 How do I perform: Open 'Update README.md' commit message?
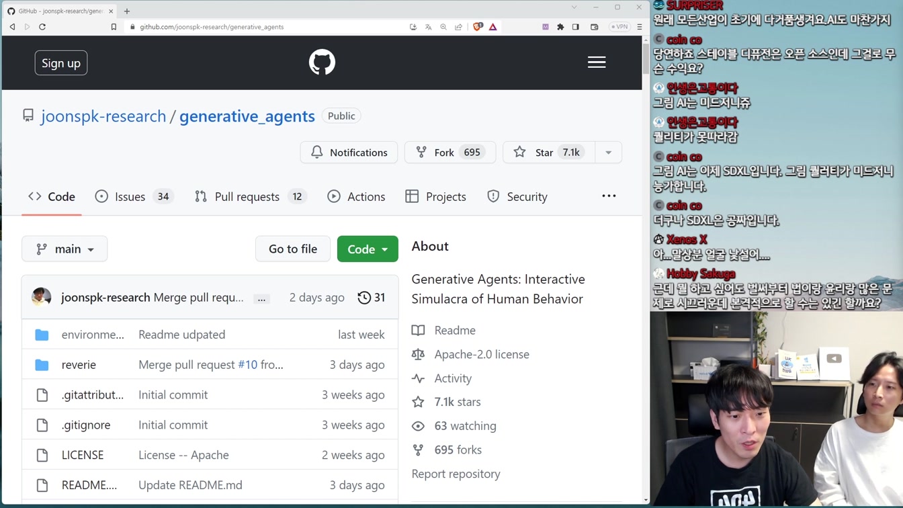coord(190,485)
